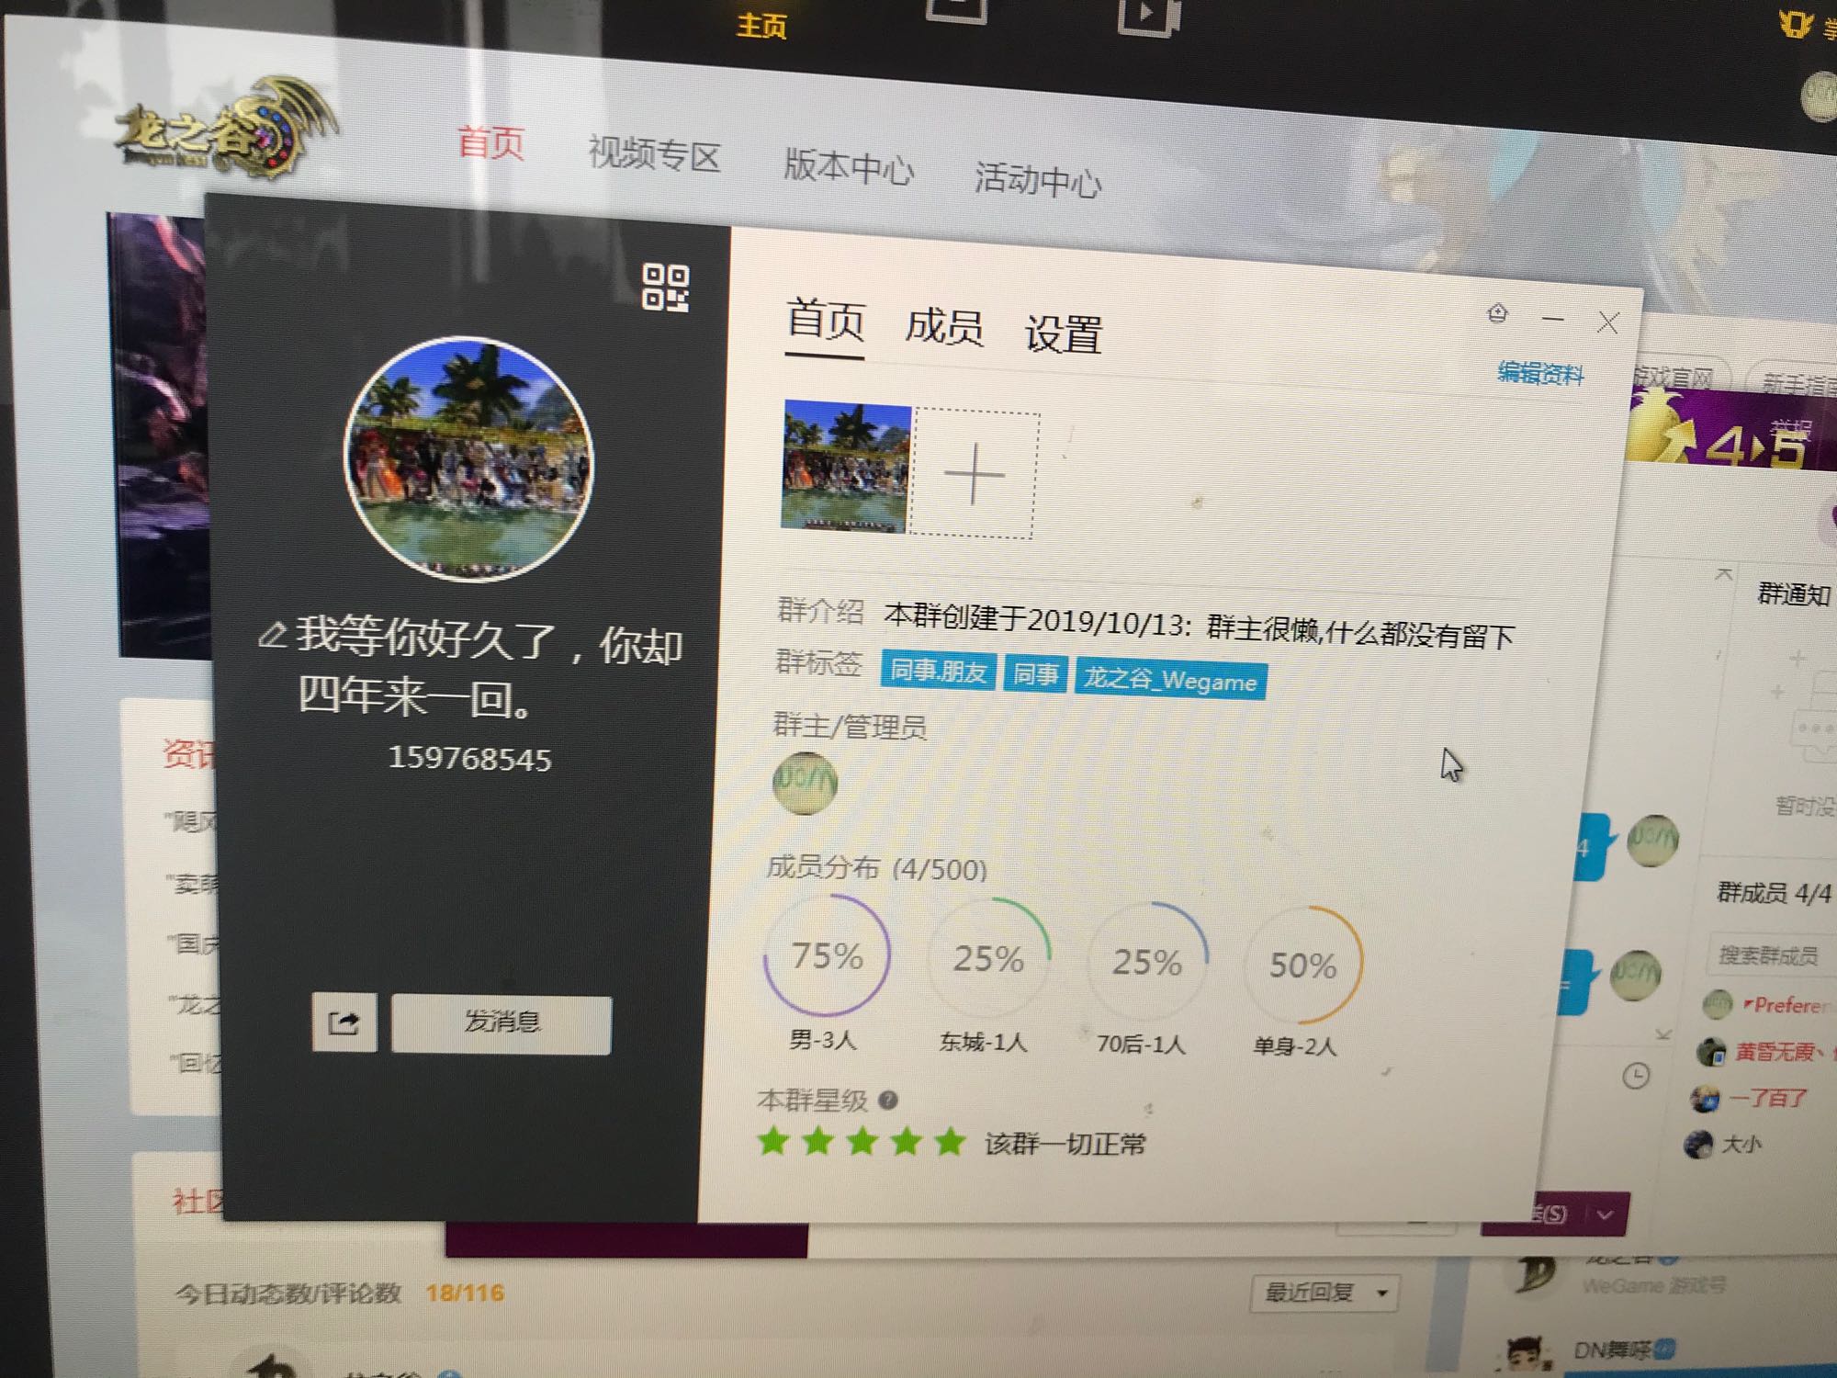Select the 龙之谷_Wegame tag
Viewport: 1837px width, 1378px height.
tap(1170, 681)
